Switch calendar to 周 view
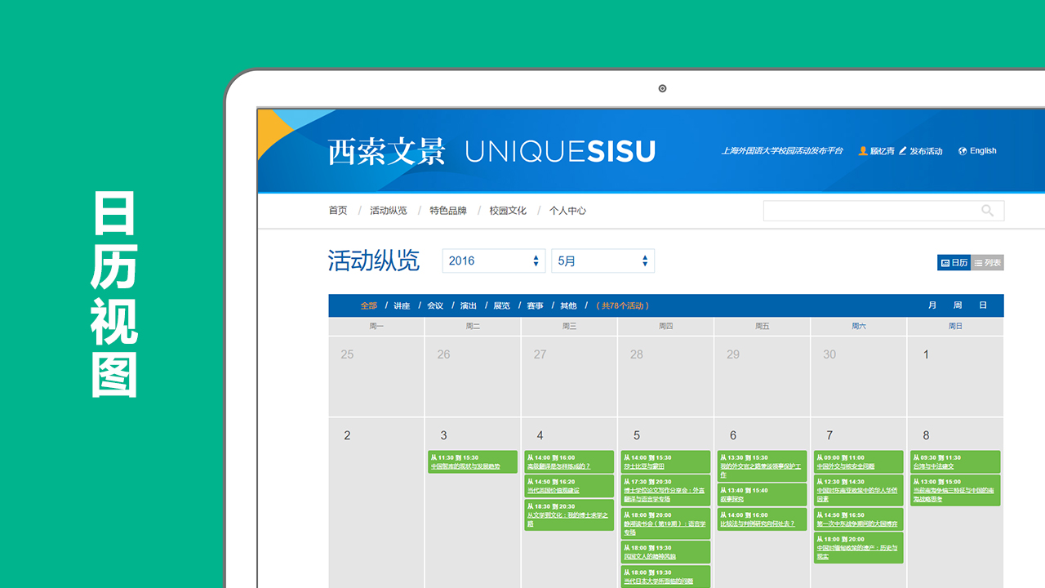The height and width of the screenshot is (588, 1045). tap(958, 305)
